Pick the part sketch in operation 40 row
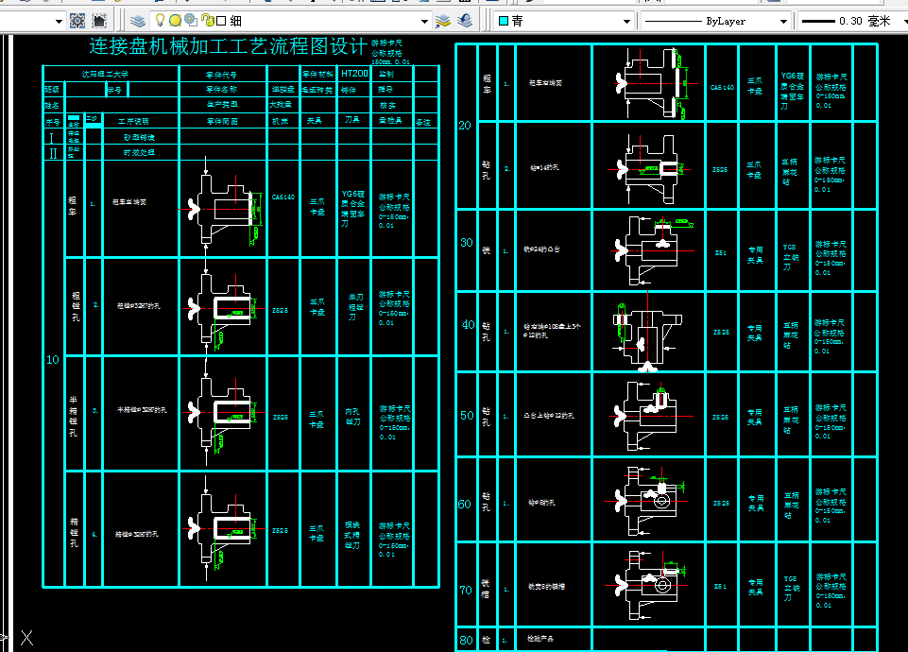 pos(647,332)
